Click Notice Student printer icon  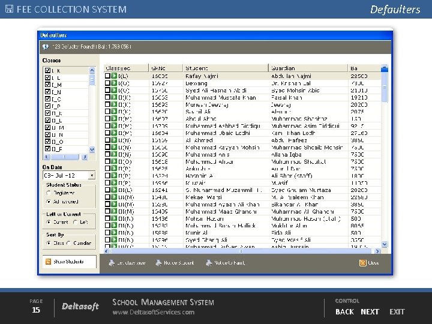[158, 263]
